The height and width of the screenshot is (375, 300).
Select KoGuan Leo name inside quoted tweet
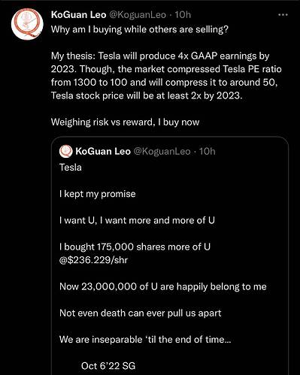103,151
